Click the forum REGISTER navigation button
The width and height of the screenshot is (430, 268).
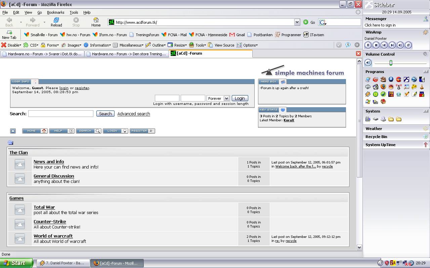tap(142, 131)
